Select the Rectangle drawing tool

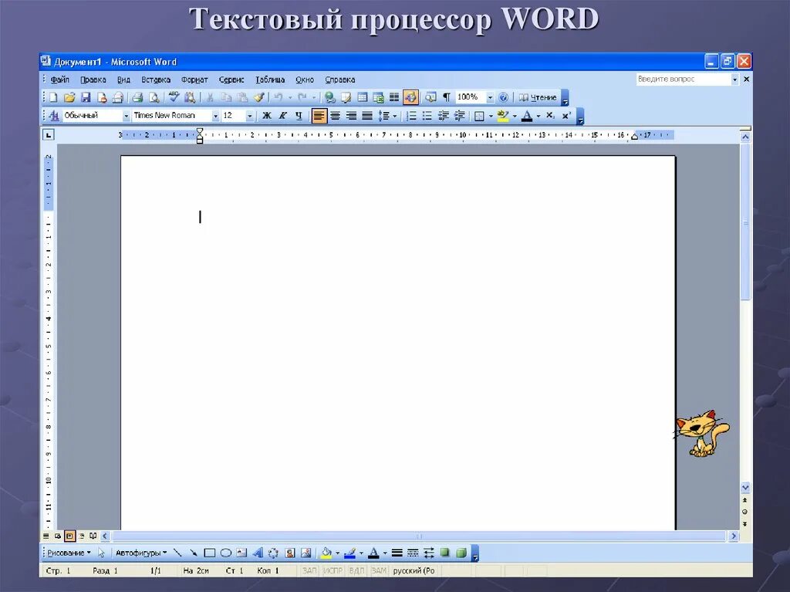coord(210,553)
